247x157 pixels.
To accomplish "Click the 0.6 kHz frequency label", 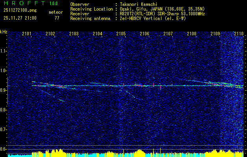I will click(3, 149).
